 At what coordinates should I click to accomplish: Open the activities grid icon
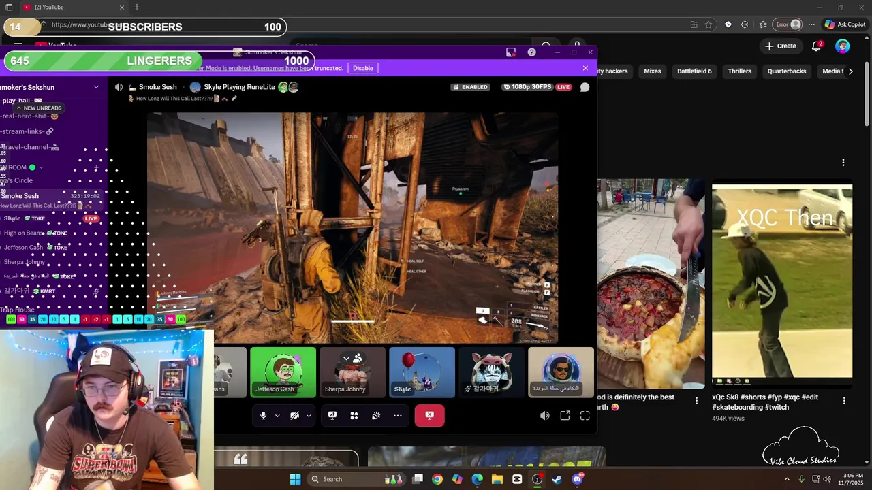coord(354,416)
